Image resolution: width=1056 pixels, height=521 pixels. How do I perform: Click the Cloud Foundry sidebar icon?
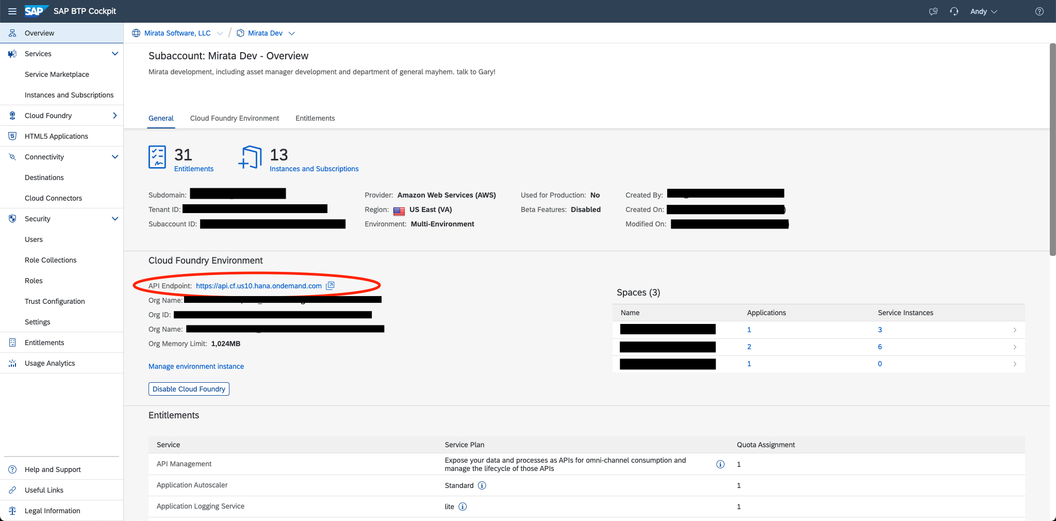tap(12, 116)
